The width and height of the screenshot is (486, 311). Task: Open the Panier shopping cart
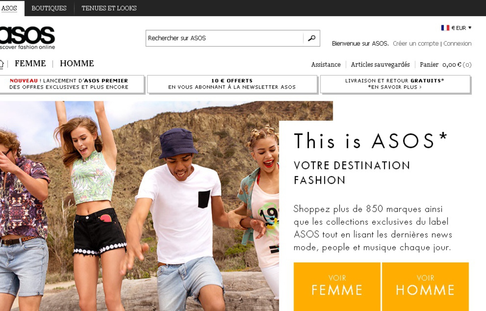(x=445, y=65)
